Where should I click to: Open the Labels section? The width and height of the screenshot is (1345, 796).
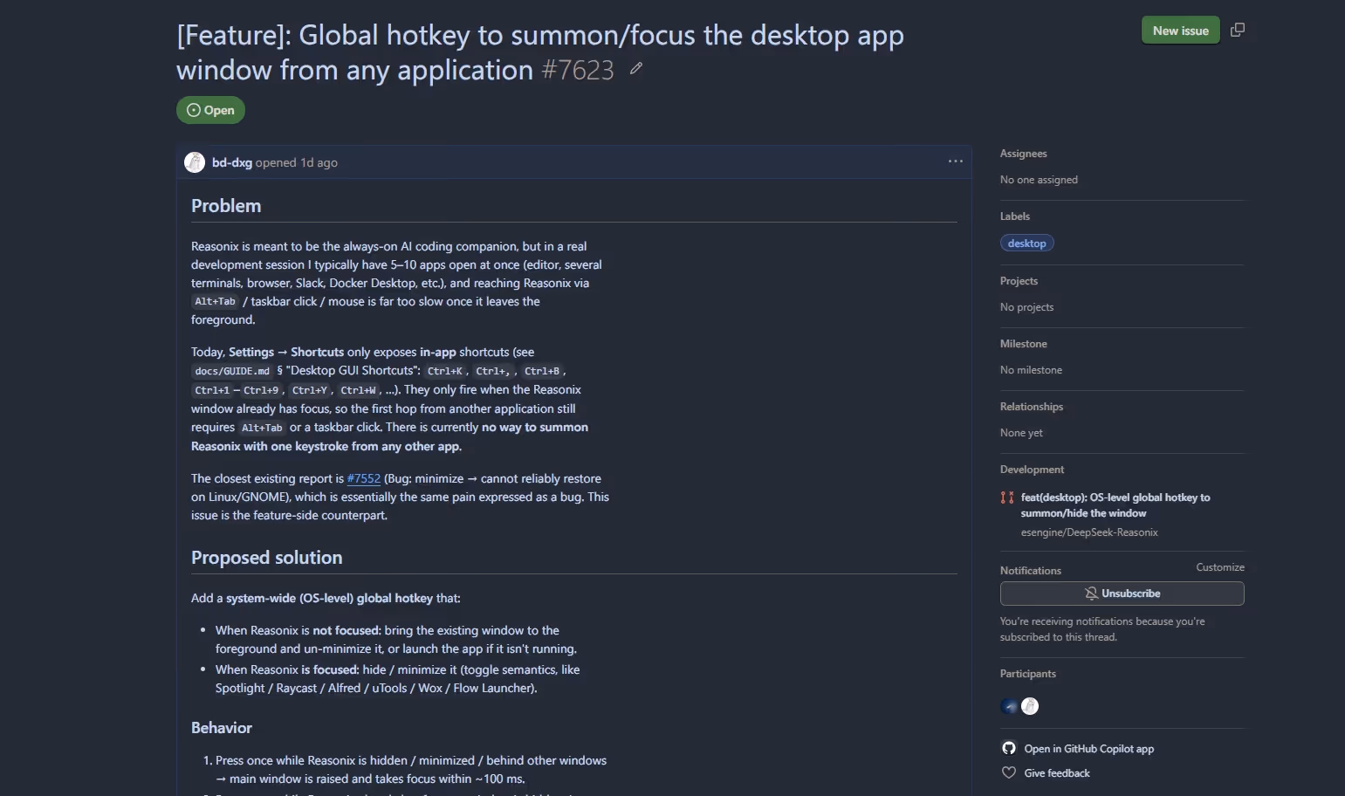click(1015, 216)
